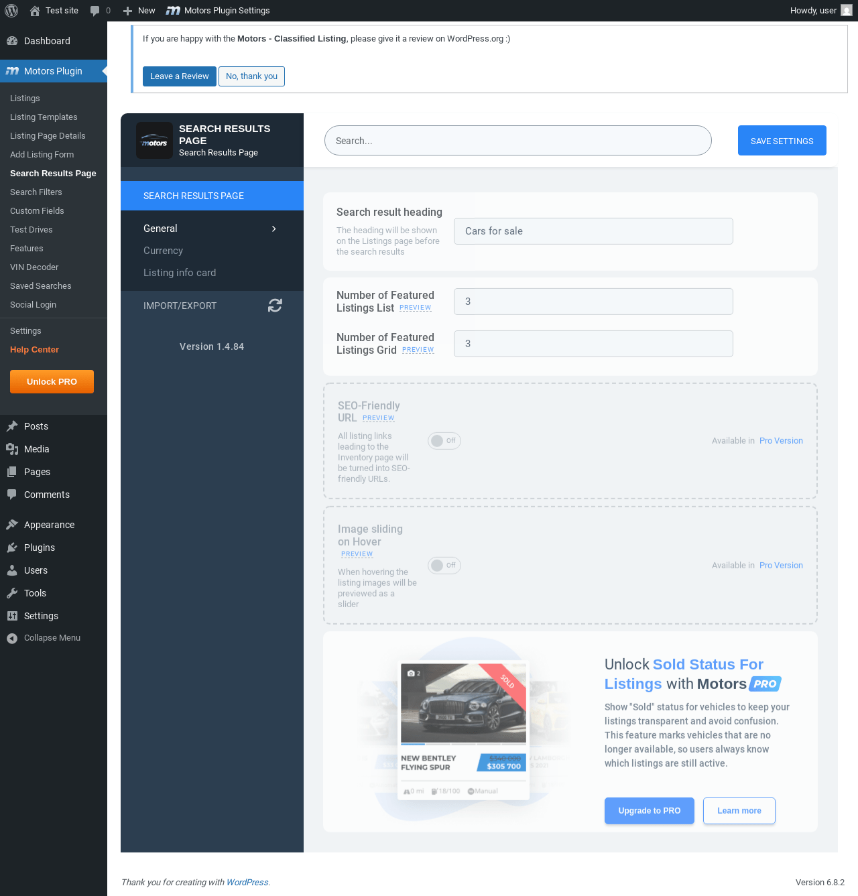This screenshot has height=896, width=858.
Task: Click the user avatar next to Howdy
Action: tap(847, 11)
